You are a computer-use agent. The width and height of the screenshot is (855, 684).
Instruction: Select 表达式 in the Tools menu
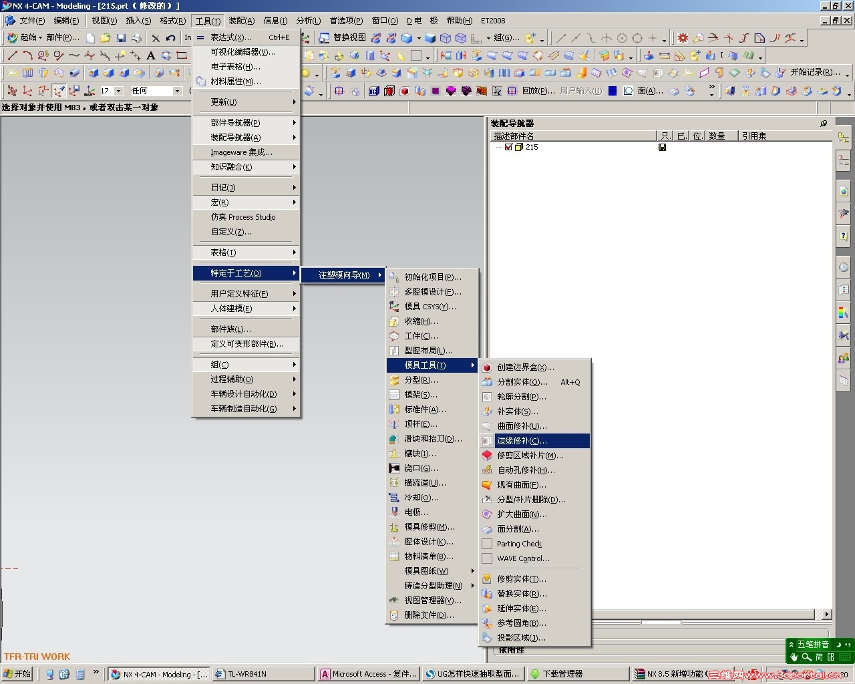pos(246,37)
